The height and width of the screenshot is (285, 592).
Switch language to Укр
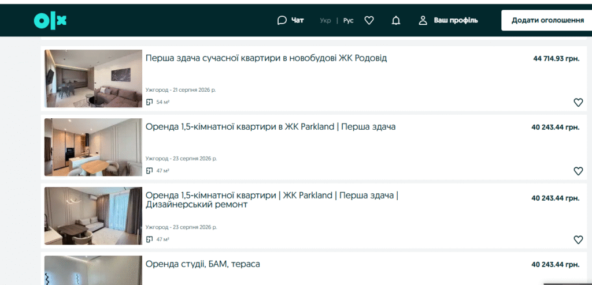pos(325,20)
